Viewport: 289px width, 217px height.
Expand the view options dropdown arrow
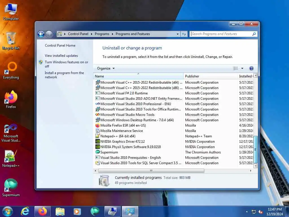[x=242, y=68]
